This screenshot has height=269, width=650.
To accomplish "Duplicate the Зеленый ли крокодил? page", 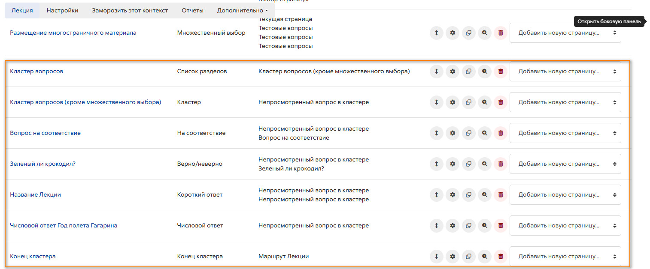I will pos(468,164).
